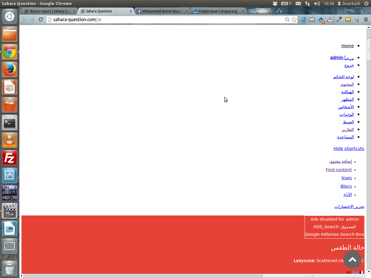Open لوحة التحكم dashboard link
The width and height of the screenshot is (371, 278).
click(343, 77)
